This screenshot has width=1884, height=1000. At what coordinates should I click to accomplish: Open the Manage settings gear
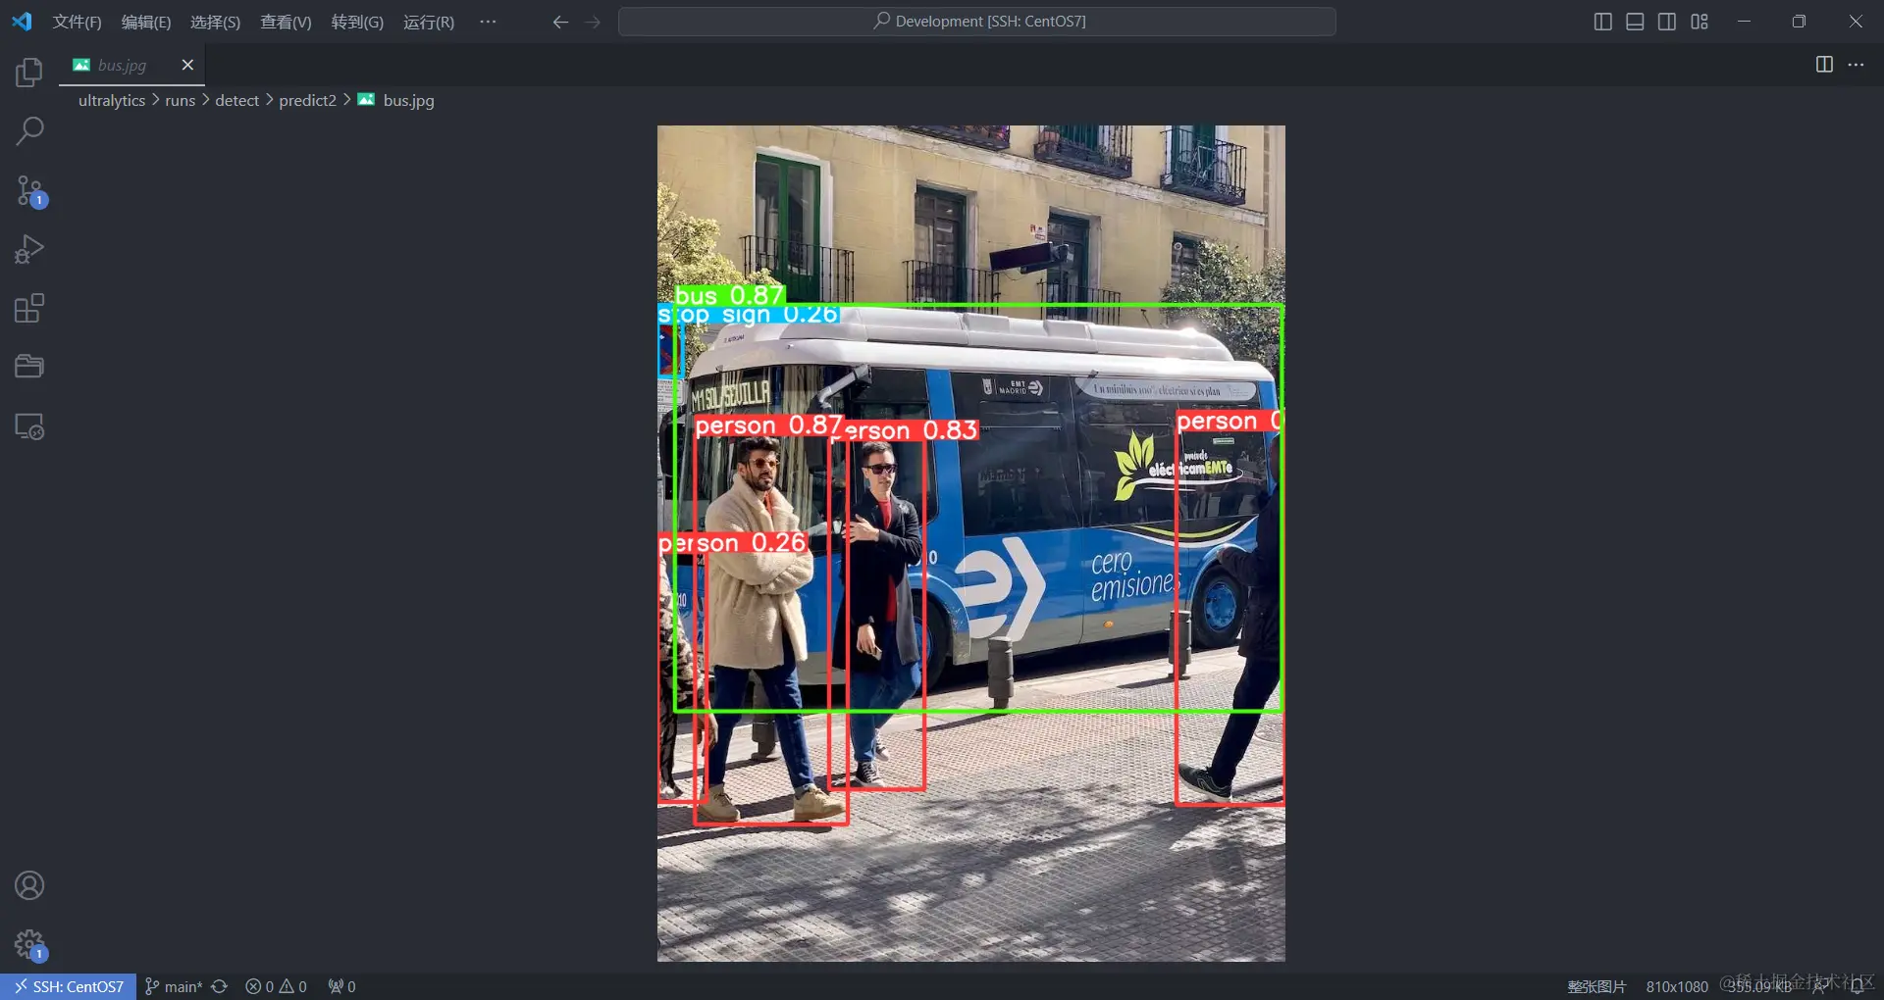pyautogui.click(x=29, y=944)
